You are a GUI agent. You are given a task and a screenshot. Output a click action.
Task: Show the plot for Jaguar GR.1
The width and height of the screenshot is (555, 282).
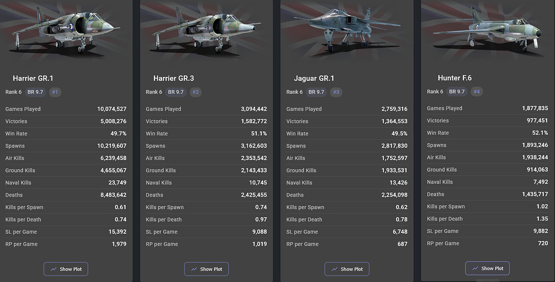click(347, 269)
